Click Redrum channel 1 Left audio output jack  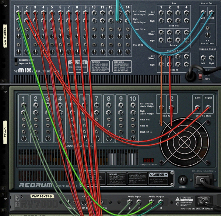24,105
